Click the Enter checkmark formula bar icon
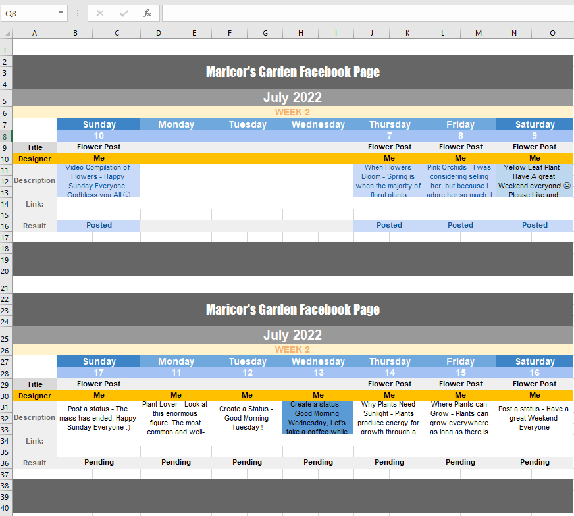 (124, 14)
